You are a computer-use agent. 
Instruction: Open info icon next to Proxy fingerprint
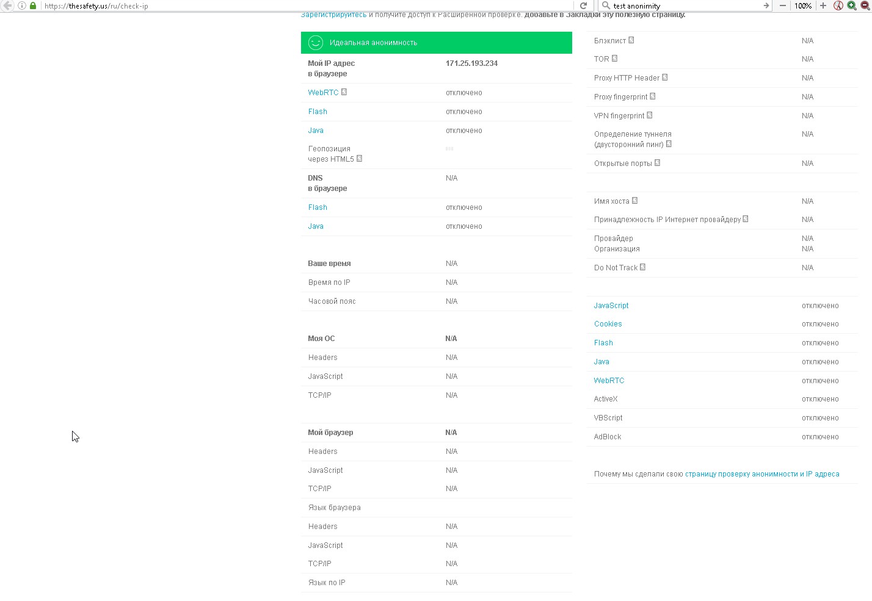(x=653, y=96)
